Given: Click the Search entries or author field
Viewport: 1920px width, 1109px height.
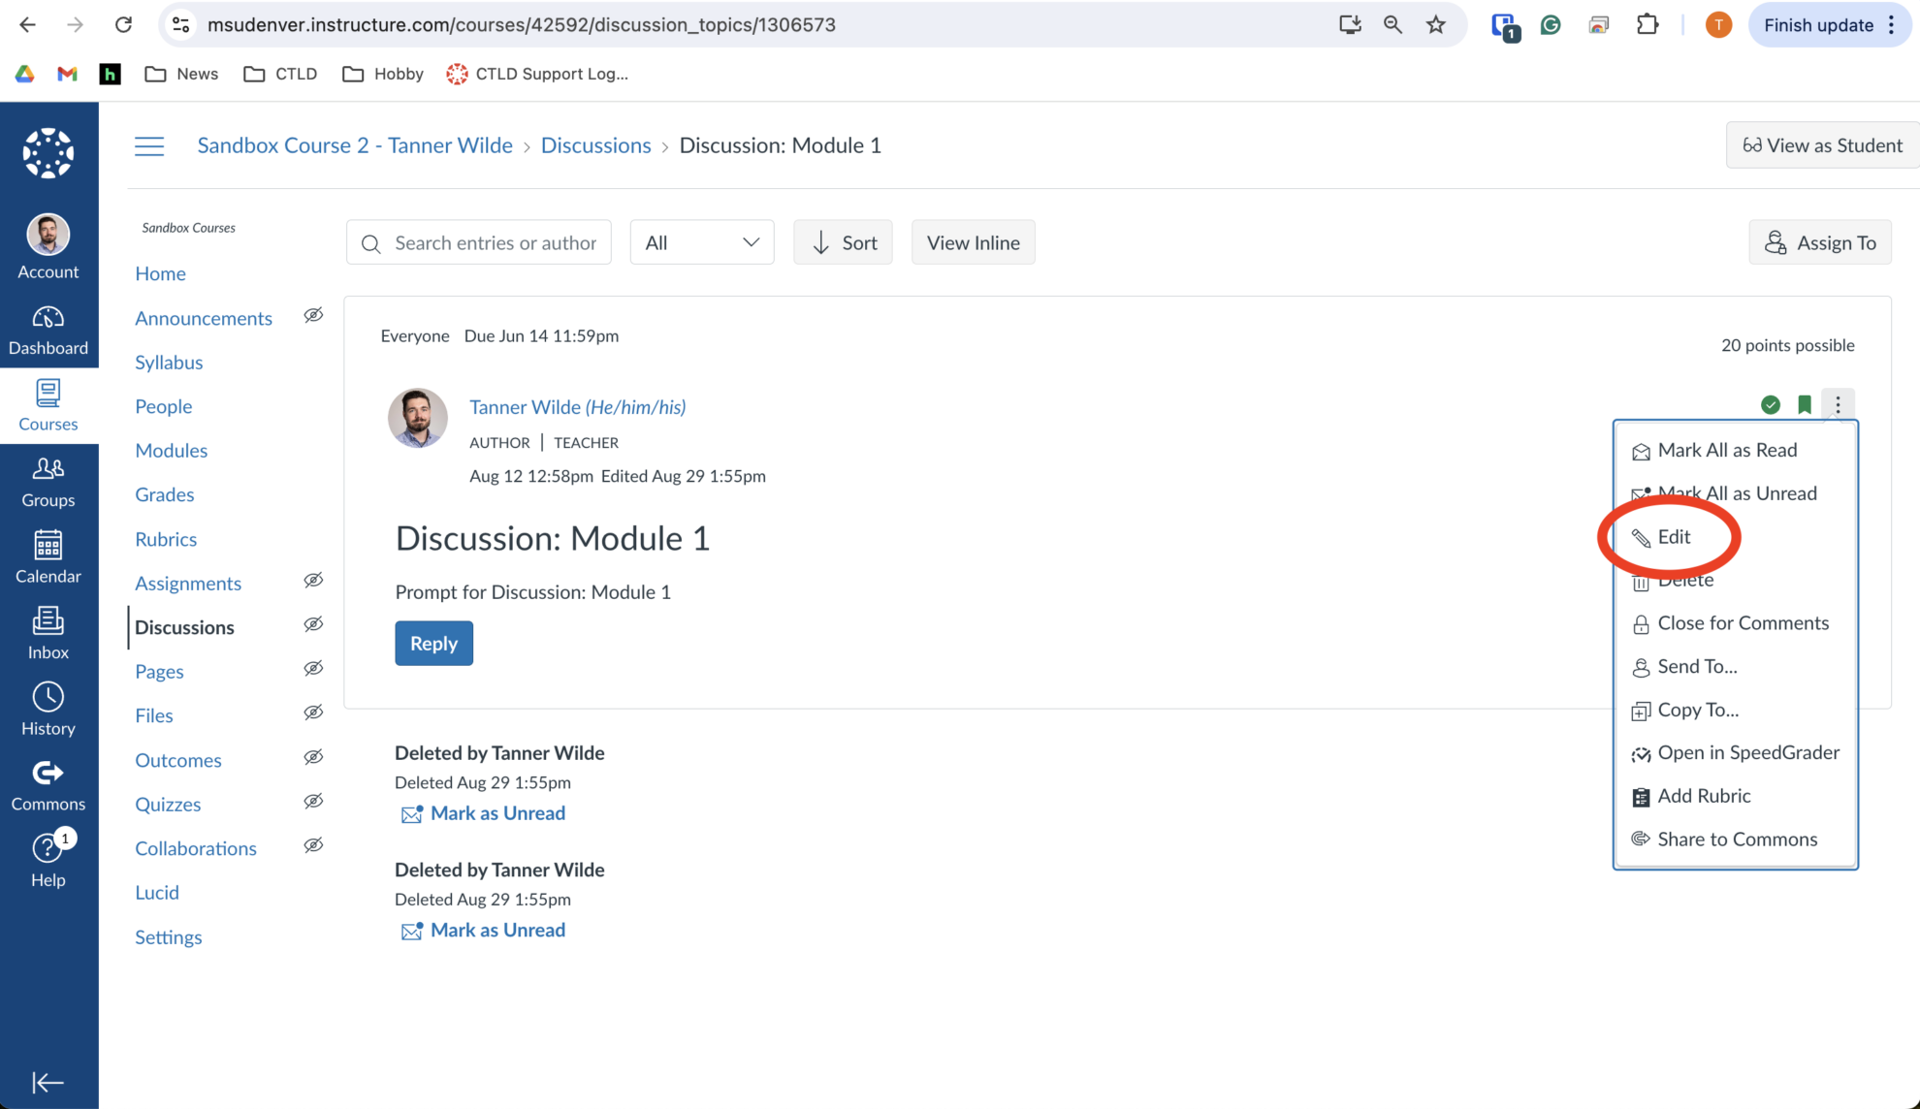Looking at the screenshot, I should pyautogui.click(x=495, y=242).
